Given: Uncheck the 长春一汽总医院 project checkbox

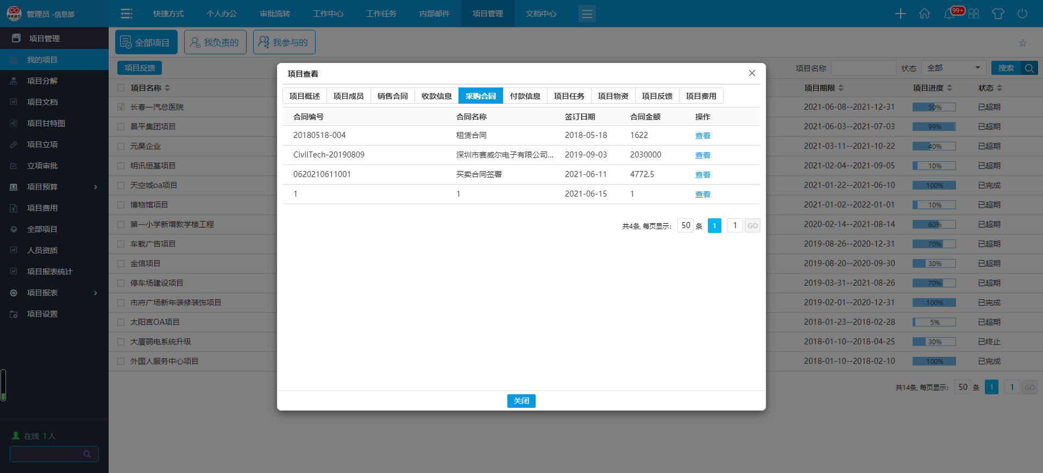Looking at the screenshot, I should [121, 107].
